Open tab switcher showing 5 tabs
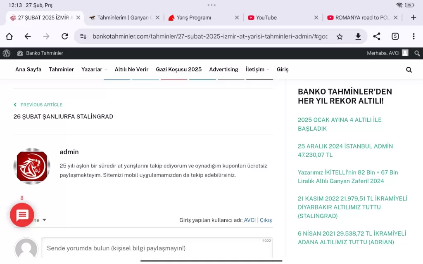Image resolution: width=423 pixels, height=264 pixels. coord(395,36)
